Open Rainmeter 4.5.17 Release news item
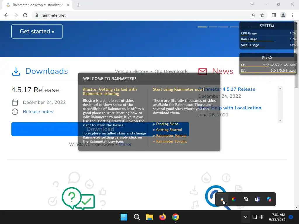Viewport: 299px width, 224px height. click(227, 89)
